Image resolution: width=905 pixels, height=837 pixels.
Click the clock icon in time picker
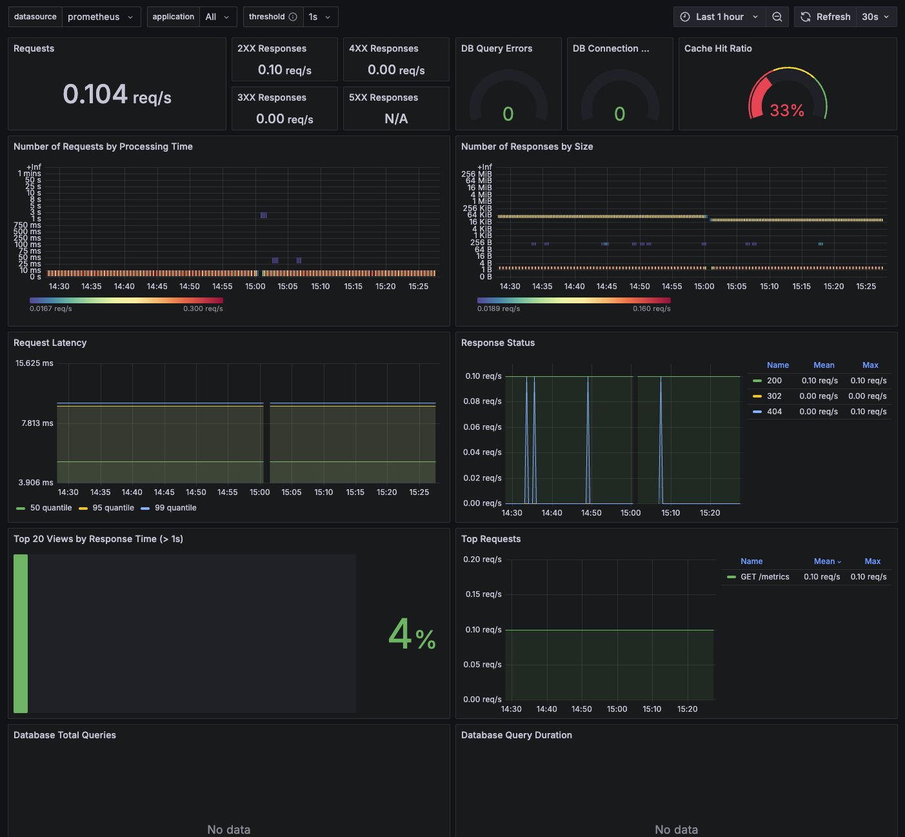pyautogui.click(x=685, y=17)
